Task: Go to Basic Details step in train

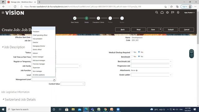Action: coord(75,18)
